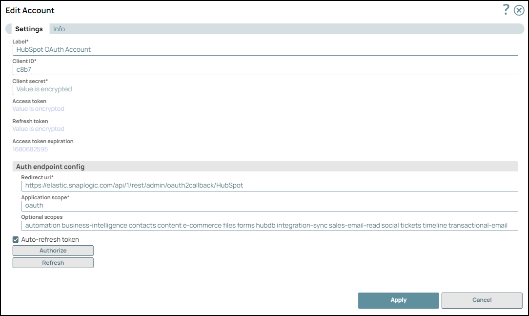Switch to the Info tab
Image resolution: width=529 pixels, height=316 pixels.
(59, 29)
